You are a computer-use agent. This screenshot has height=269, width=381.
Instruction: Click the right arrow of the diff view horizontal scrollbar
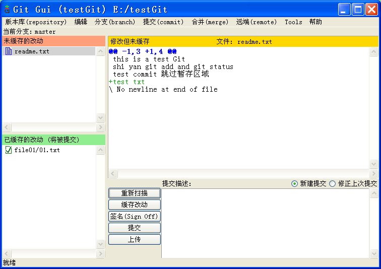[373, 174]
